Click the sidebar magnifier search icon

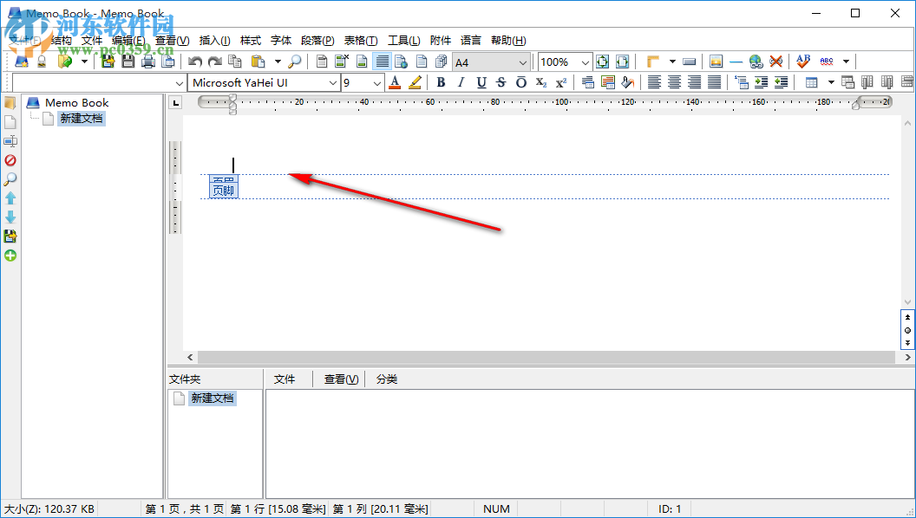point(10,179)
